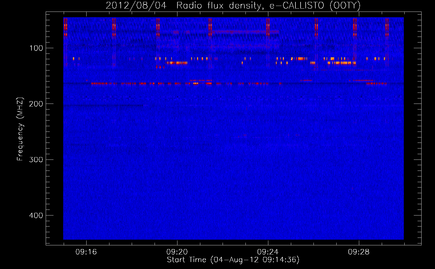Screen dimensions: 435x269
Task: Click the "Frequency (MHZ)" axis label
Action: [20, 129]
